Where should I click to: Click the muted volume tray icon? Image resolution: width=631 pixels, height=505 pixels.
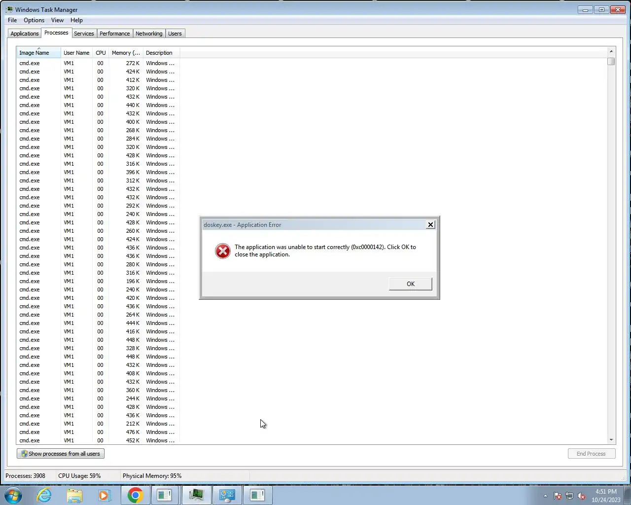582,496
